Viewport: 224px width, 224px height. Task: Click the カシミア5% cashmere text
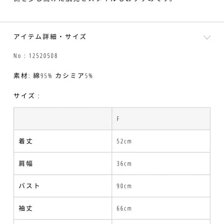74,76
